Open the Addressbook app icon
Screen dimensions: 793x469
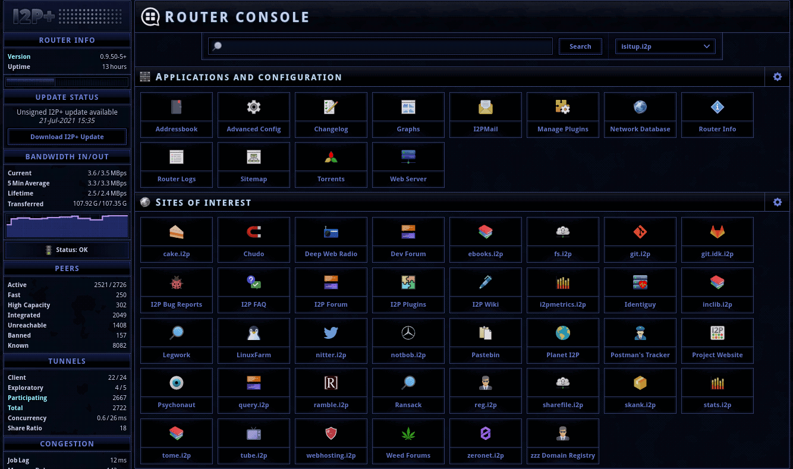(x=177, y=107)
